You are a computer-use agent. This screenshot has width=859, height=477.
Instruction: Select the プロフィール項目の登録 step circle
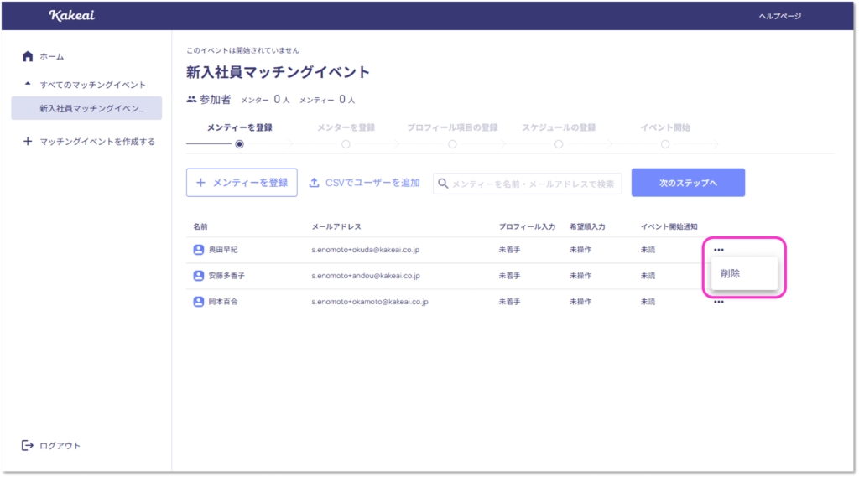(452, 144)
